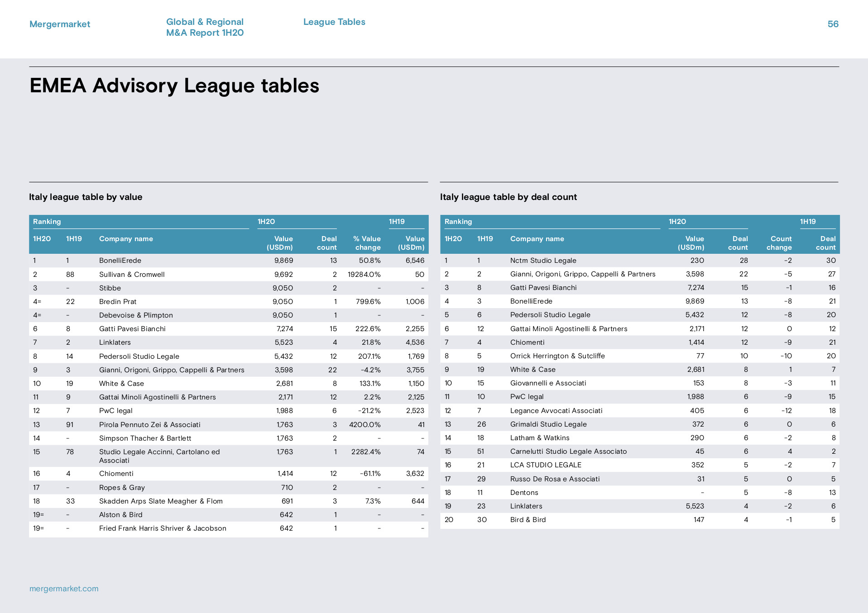Click Italy league table by value heading
Viewport: 868px width, 613px height.
point(86,197)
